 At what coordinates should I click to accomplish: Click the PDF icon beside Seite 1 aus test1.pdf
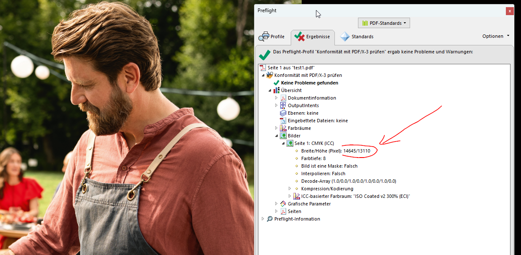click(x=263, y=68)
